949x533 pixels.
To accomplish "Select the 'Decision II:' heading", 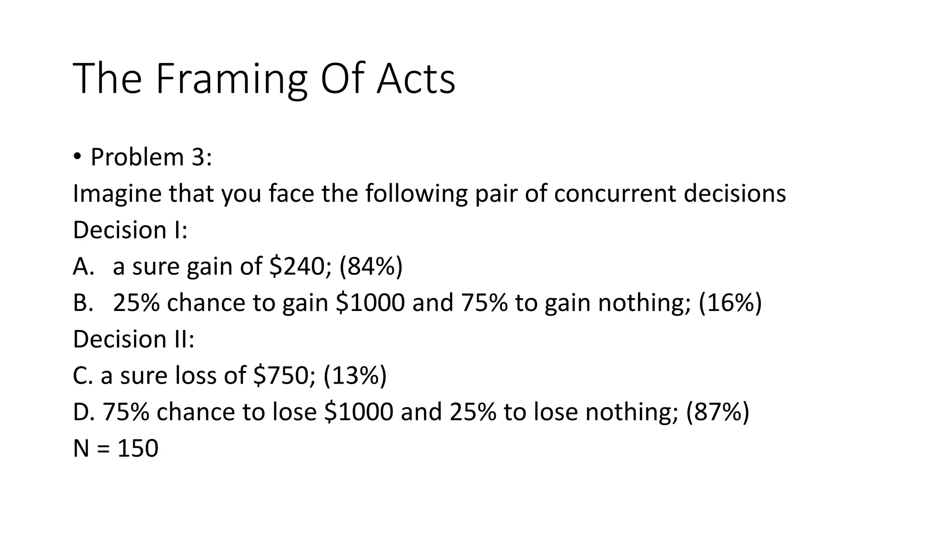I will [134, 339].
